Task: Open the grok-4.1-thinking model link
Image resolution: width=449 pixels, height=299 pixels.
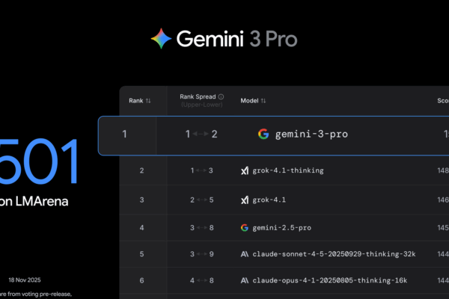Action: coord(287,170)
